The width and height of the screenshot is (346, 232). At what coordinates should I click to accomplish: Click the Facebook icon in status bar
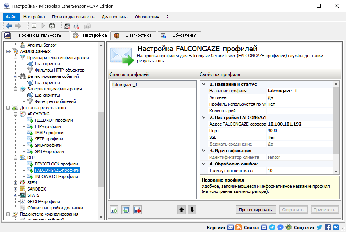click(x=327, y=227)
